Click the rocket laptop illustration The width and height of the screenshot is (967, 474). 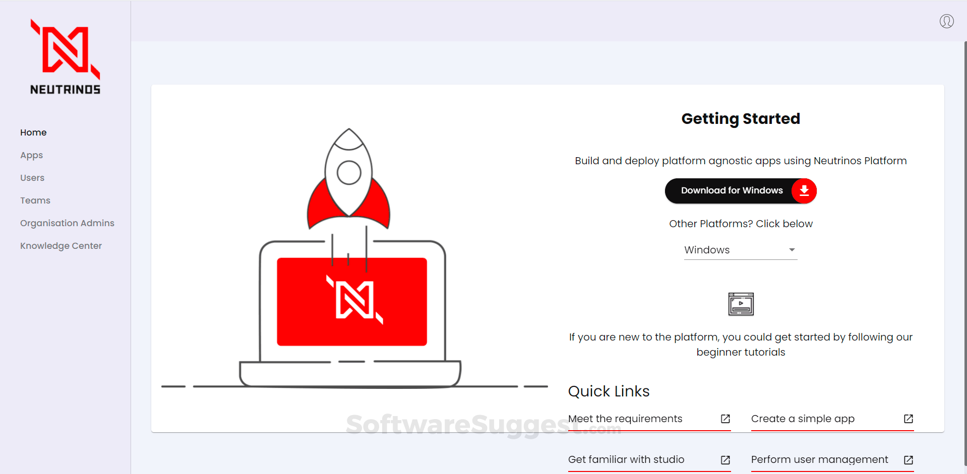[x=354, y=258]
